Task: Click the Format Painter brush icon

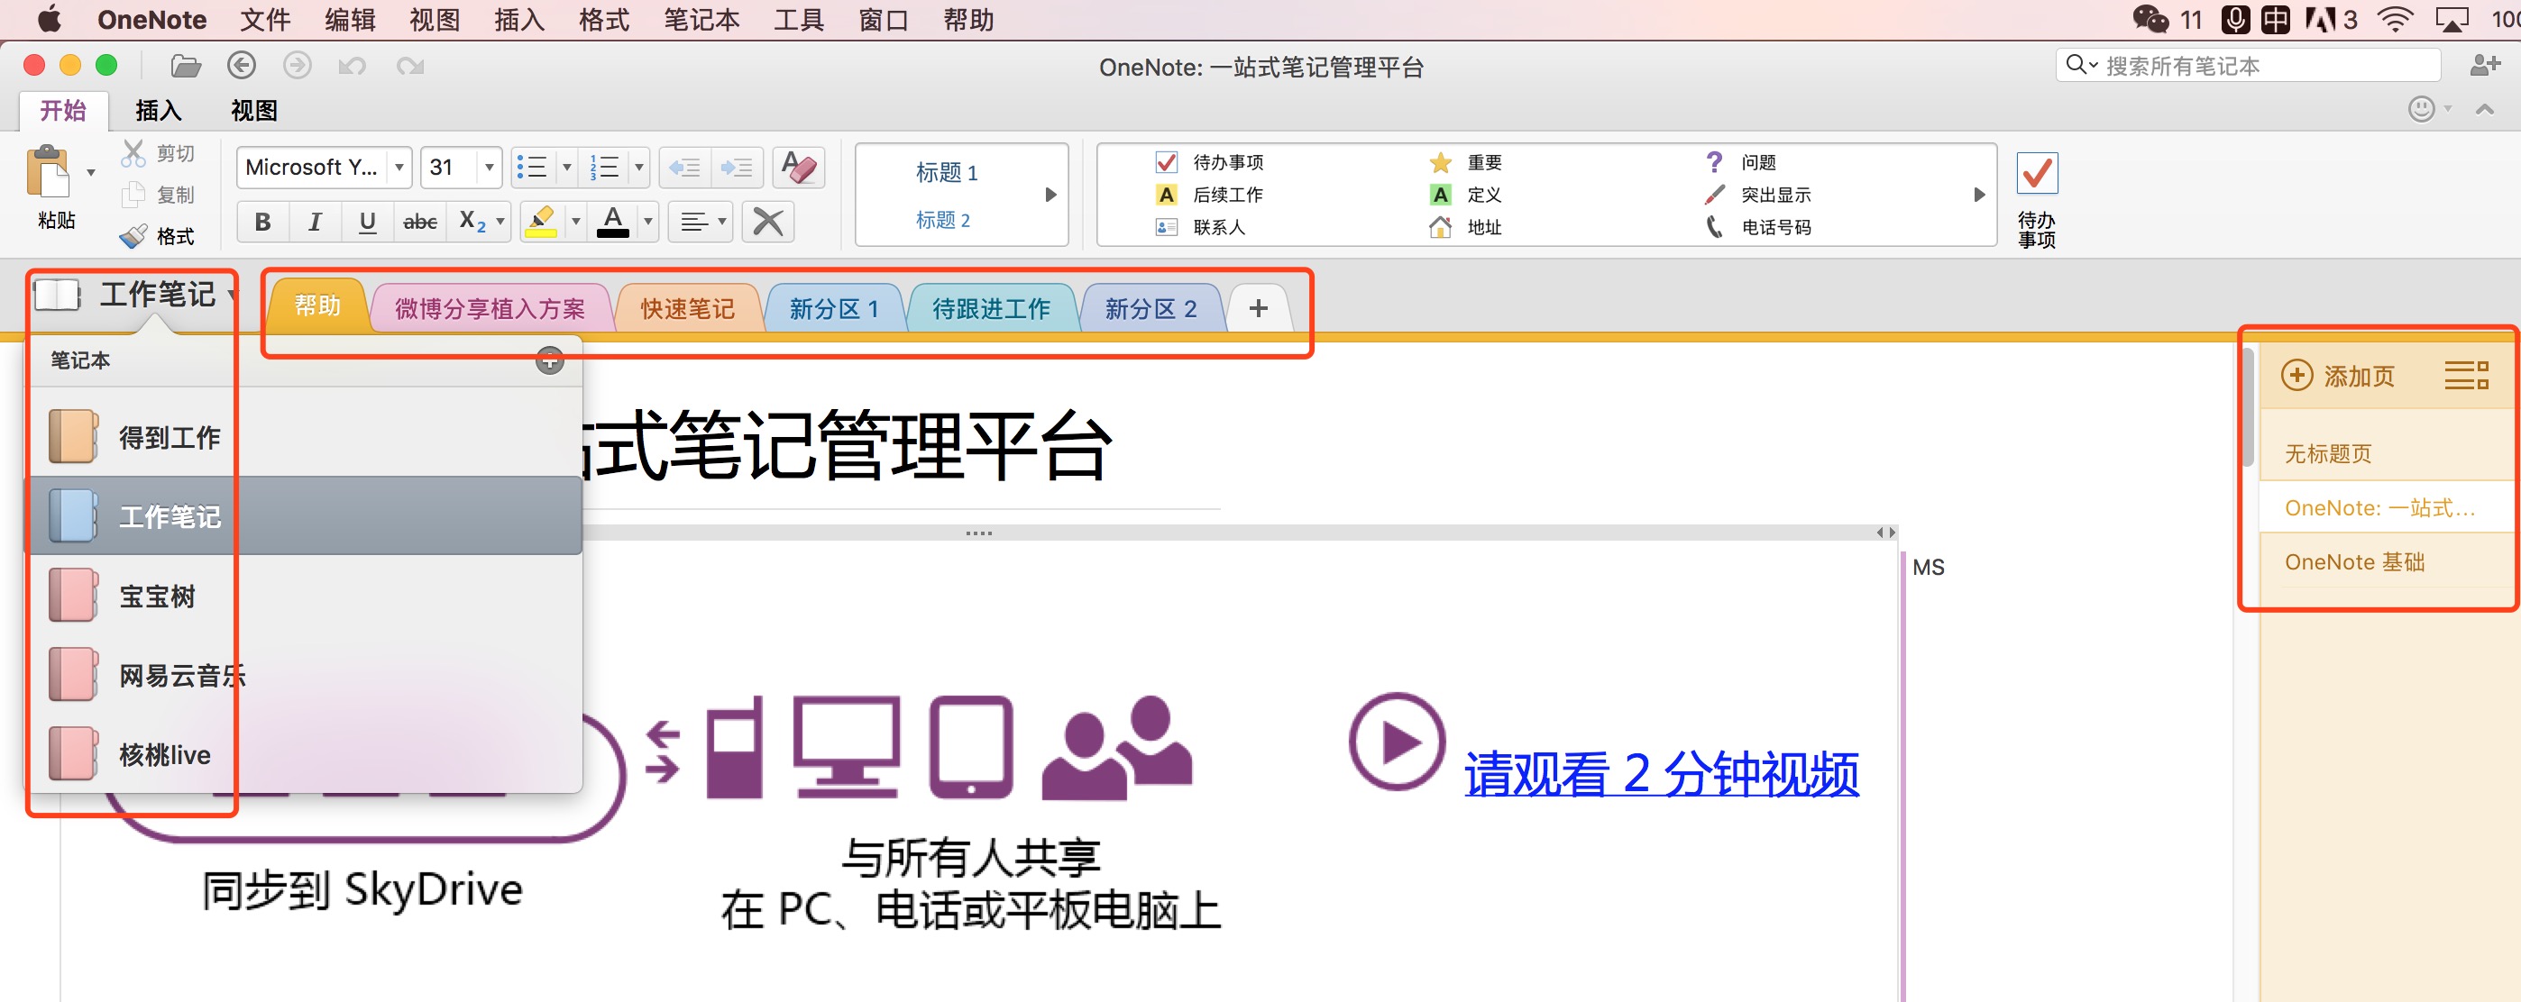Action: tap(134, 235)
